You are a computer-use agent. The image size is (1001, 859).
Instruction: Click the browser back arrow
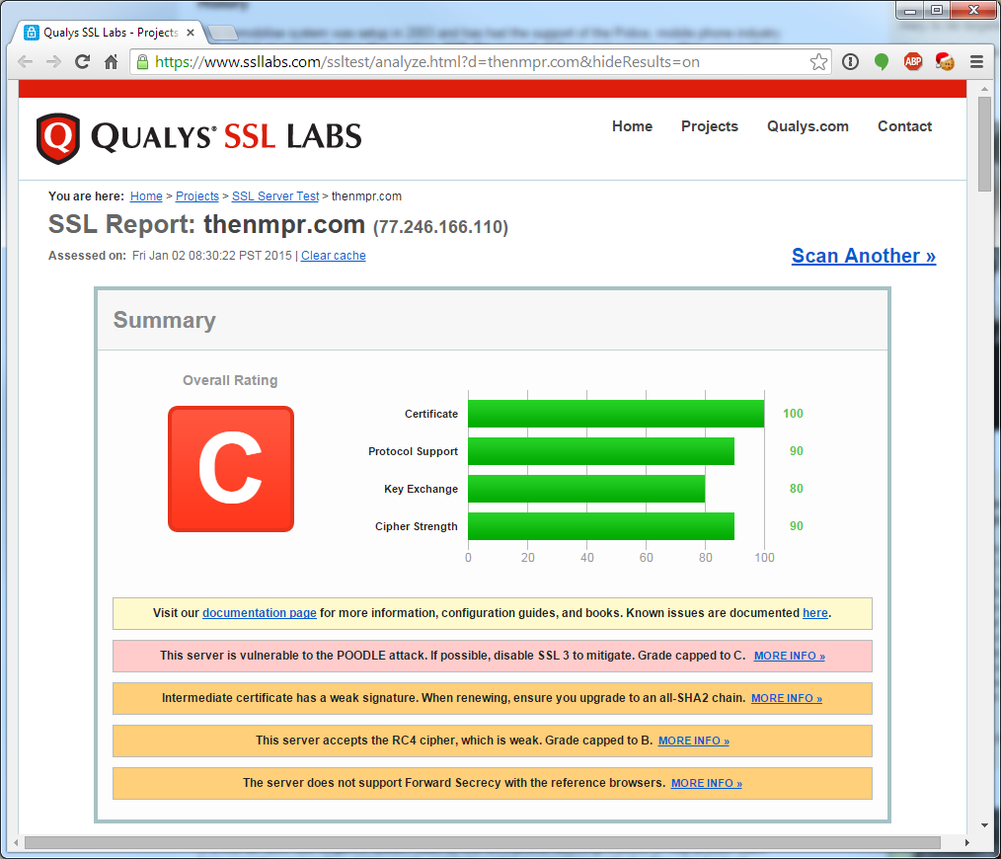point(26,61)
